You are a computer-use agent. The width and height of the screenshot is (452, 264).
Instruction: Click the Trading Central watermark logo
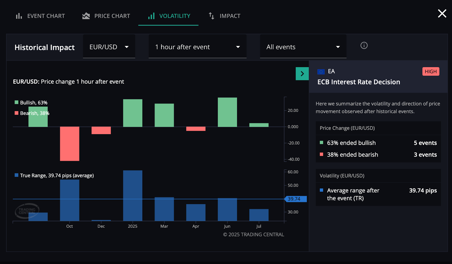[x=27, y=211]
